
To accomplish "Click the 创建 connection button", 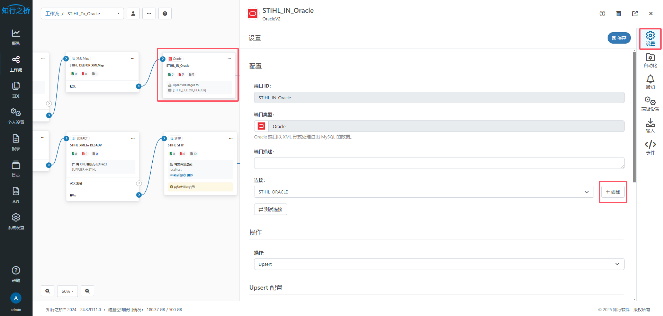I will 612,192.
